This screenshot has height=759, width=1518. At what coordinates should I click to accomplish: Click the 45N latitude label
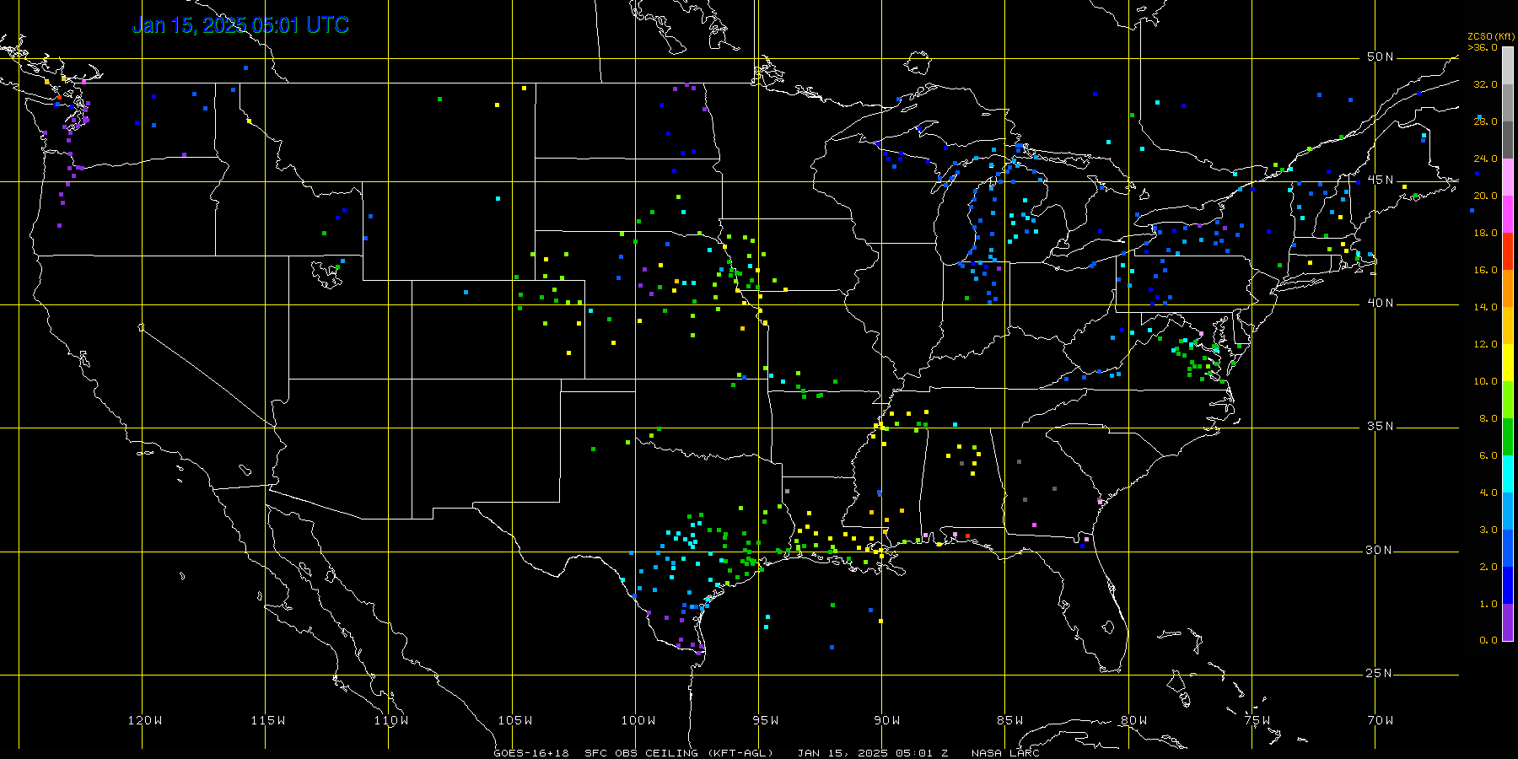click(1381, 180)
